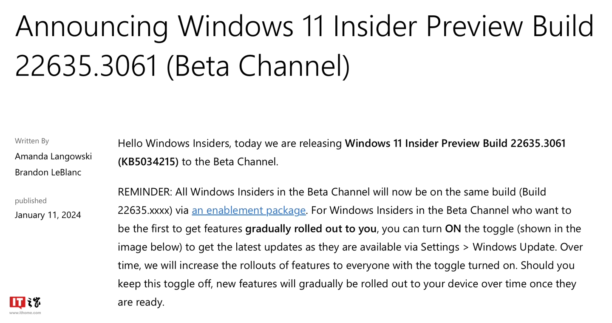This screenshot has height=323, width=612.
Task: Click the "Written By" label
Action: click(32, 141)
